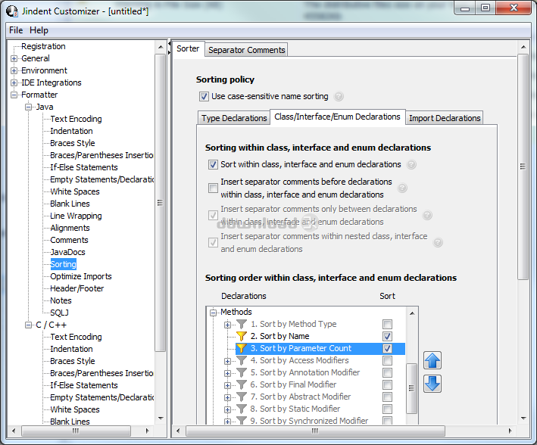Check the Sort by Abstract Modifier checkbox
This screenshot has width=537, height=445.
click(387, 397)
